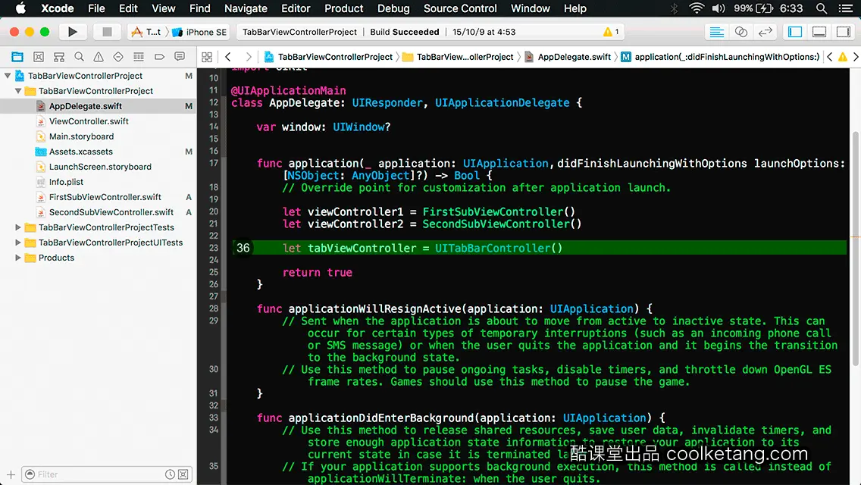The image size is (861, 485).
Task: Open the related items grid menu
Action: (207, 57)
